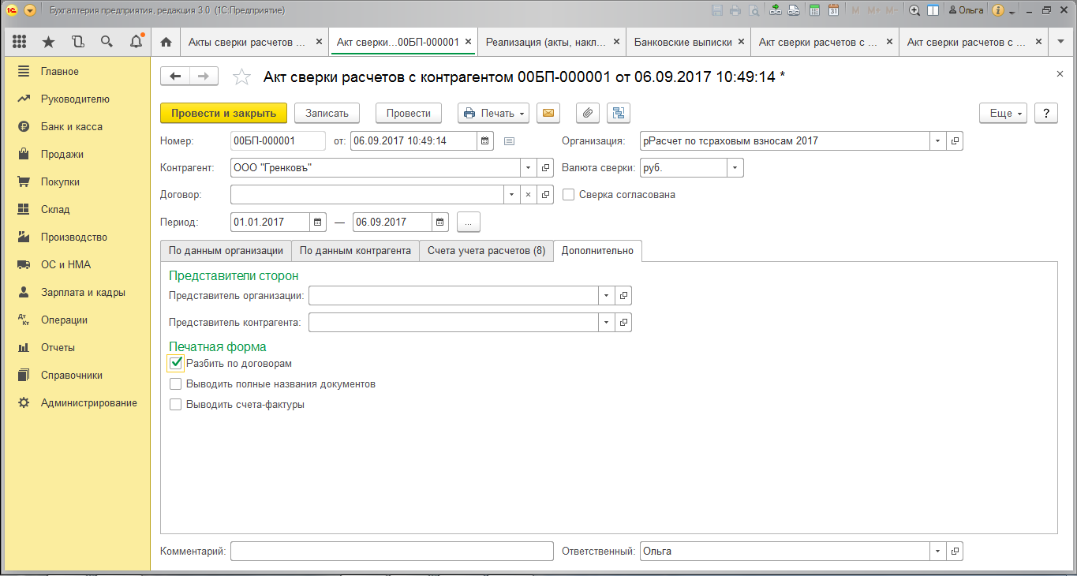
Task: Switch to Счета учета расчетов (8) tab
Action: click(486, 251)
